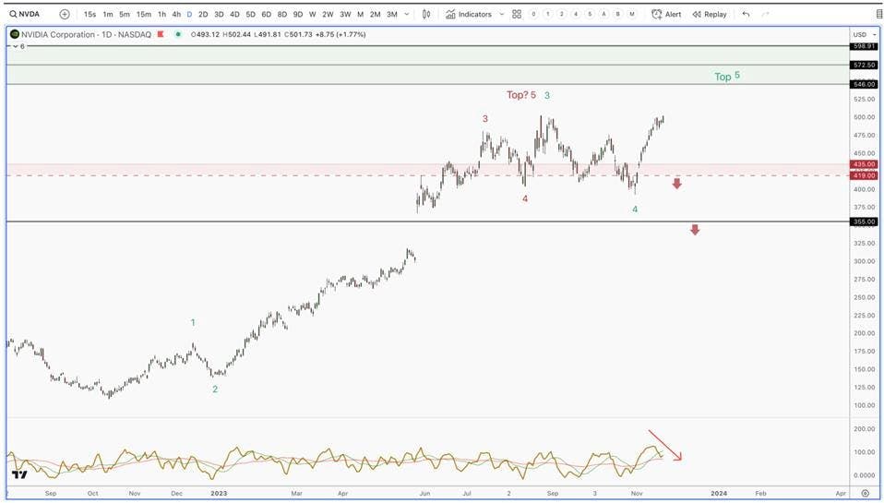Choose the 2D timeframe

tap(203, 14)
